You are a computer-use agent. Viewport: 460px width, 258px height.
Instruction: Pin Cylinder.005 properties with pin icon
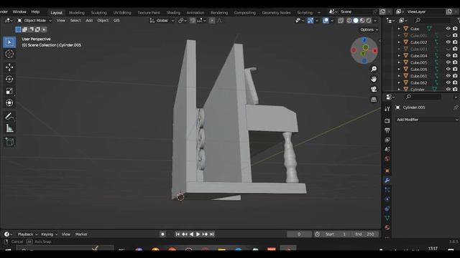click(x=456, y=107)
